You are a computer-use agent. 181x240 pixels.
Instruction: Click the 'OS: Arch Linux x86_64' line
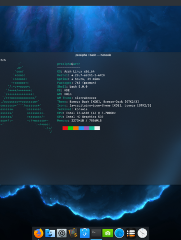tap(76, 72)
